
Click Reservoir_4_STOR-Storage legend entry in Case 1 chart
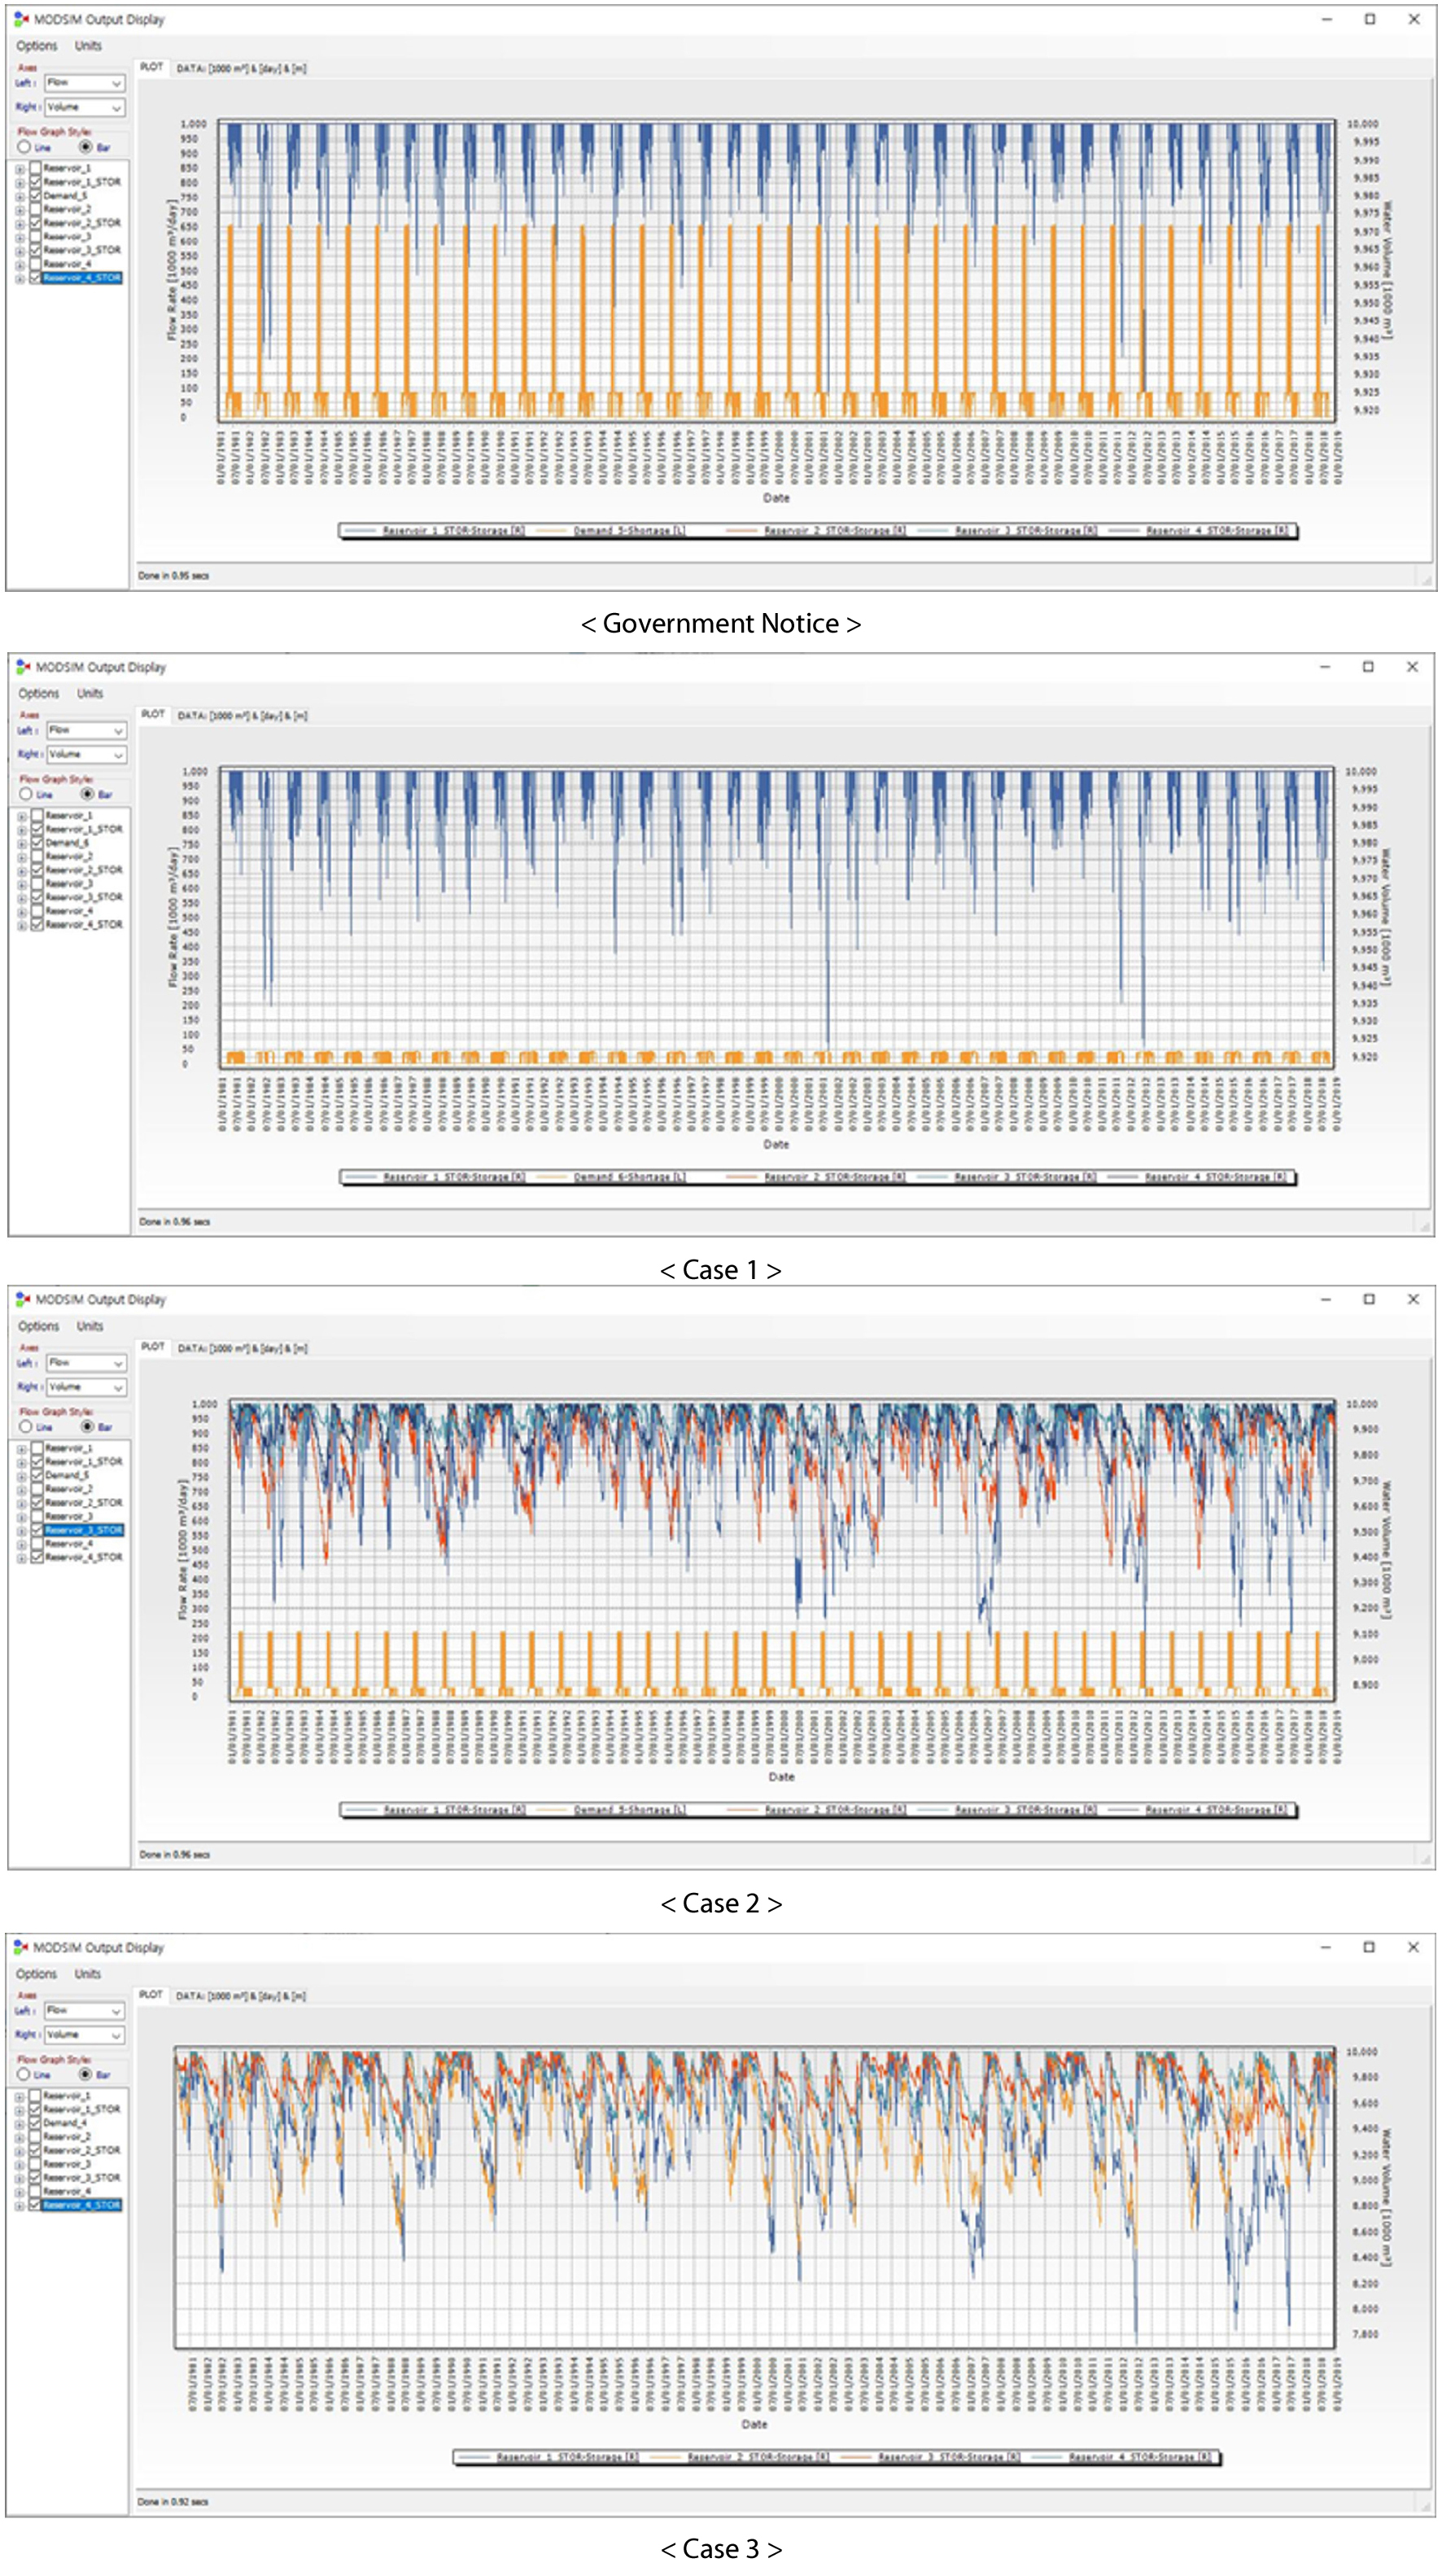click(1198, 1178)
